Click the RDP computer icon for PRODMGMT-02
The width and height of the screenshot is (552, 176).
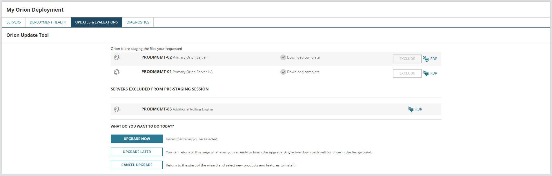coord(426,59)
